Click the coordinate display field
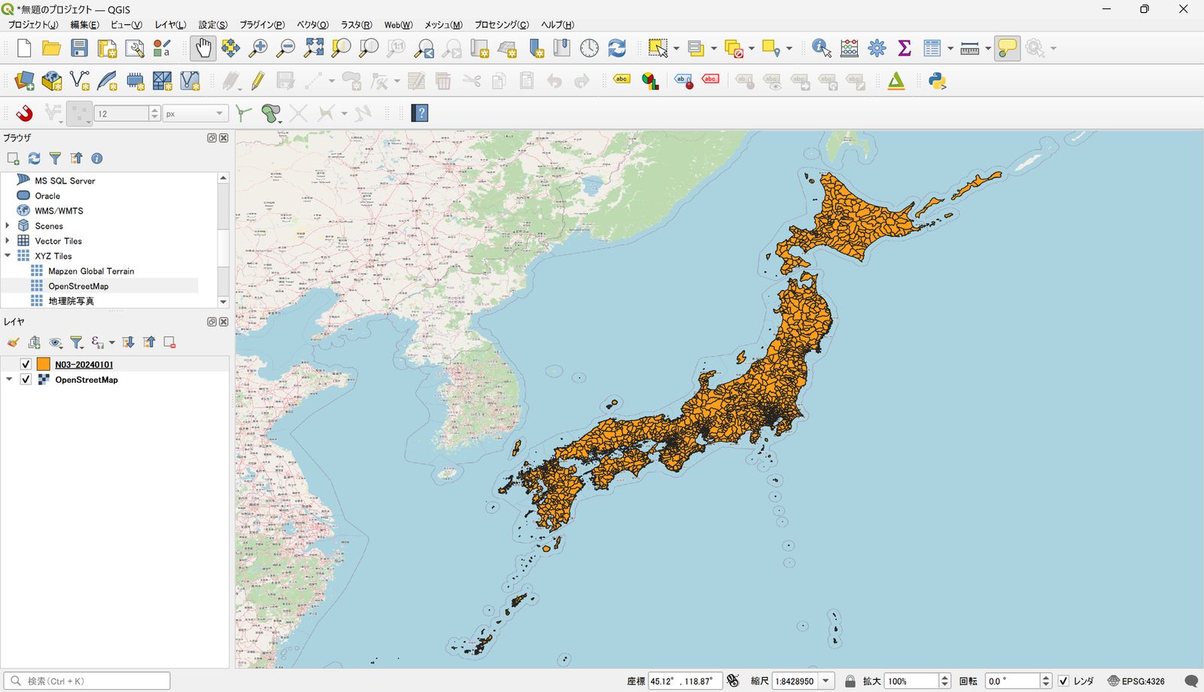This screenshot has width=1204, height=692. tap(685, 681)
